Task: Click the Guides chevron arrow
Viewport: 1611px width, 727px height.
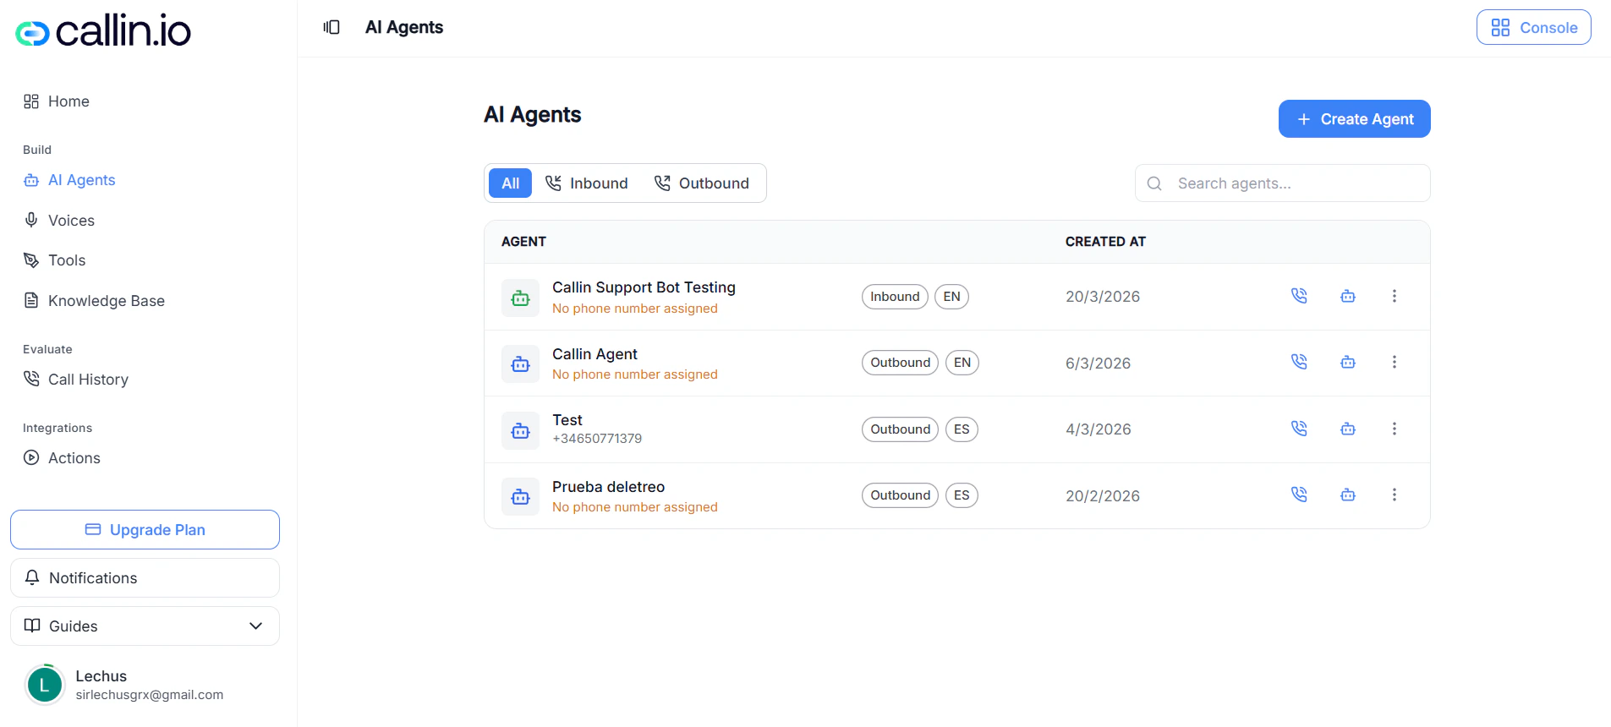Action: 255,626
